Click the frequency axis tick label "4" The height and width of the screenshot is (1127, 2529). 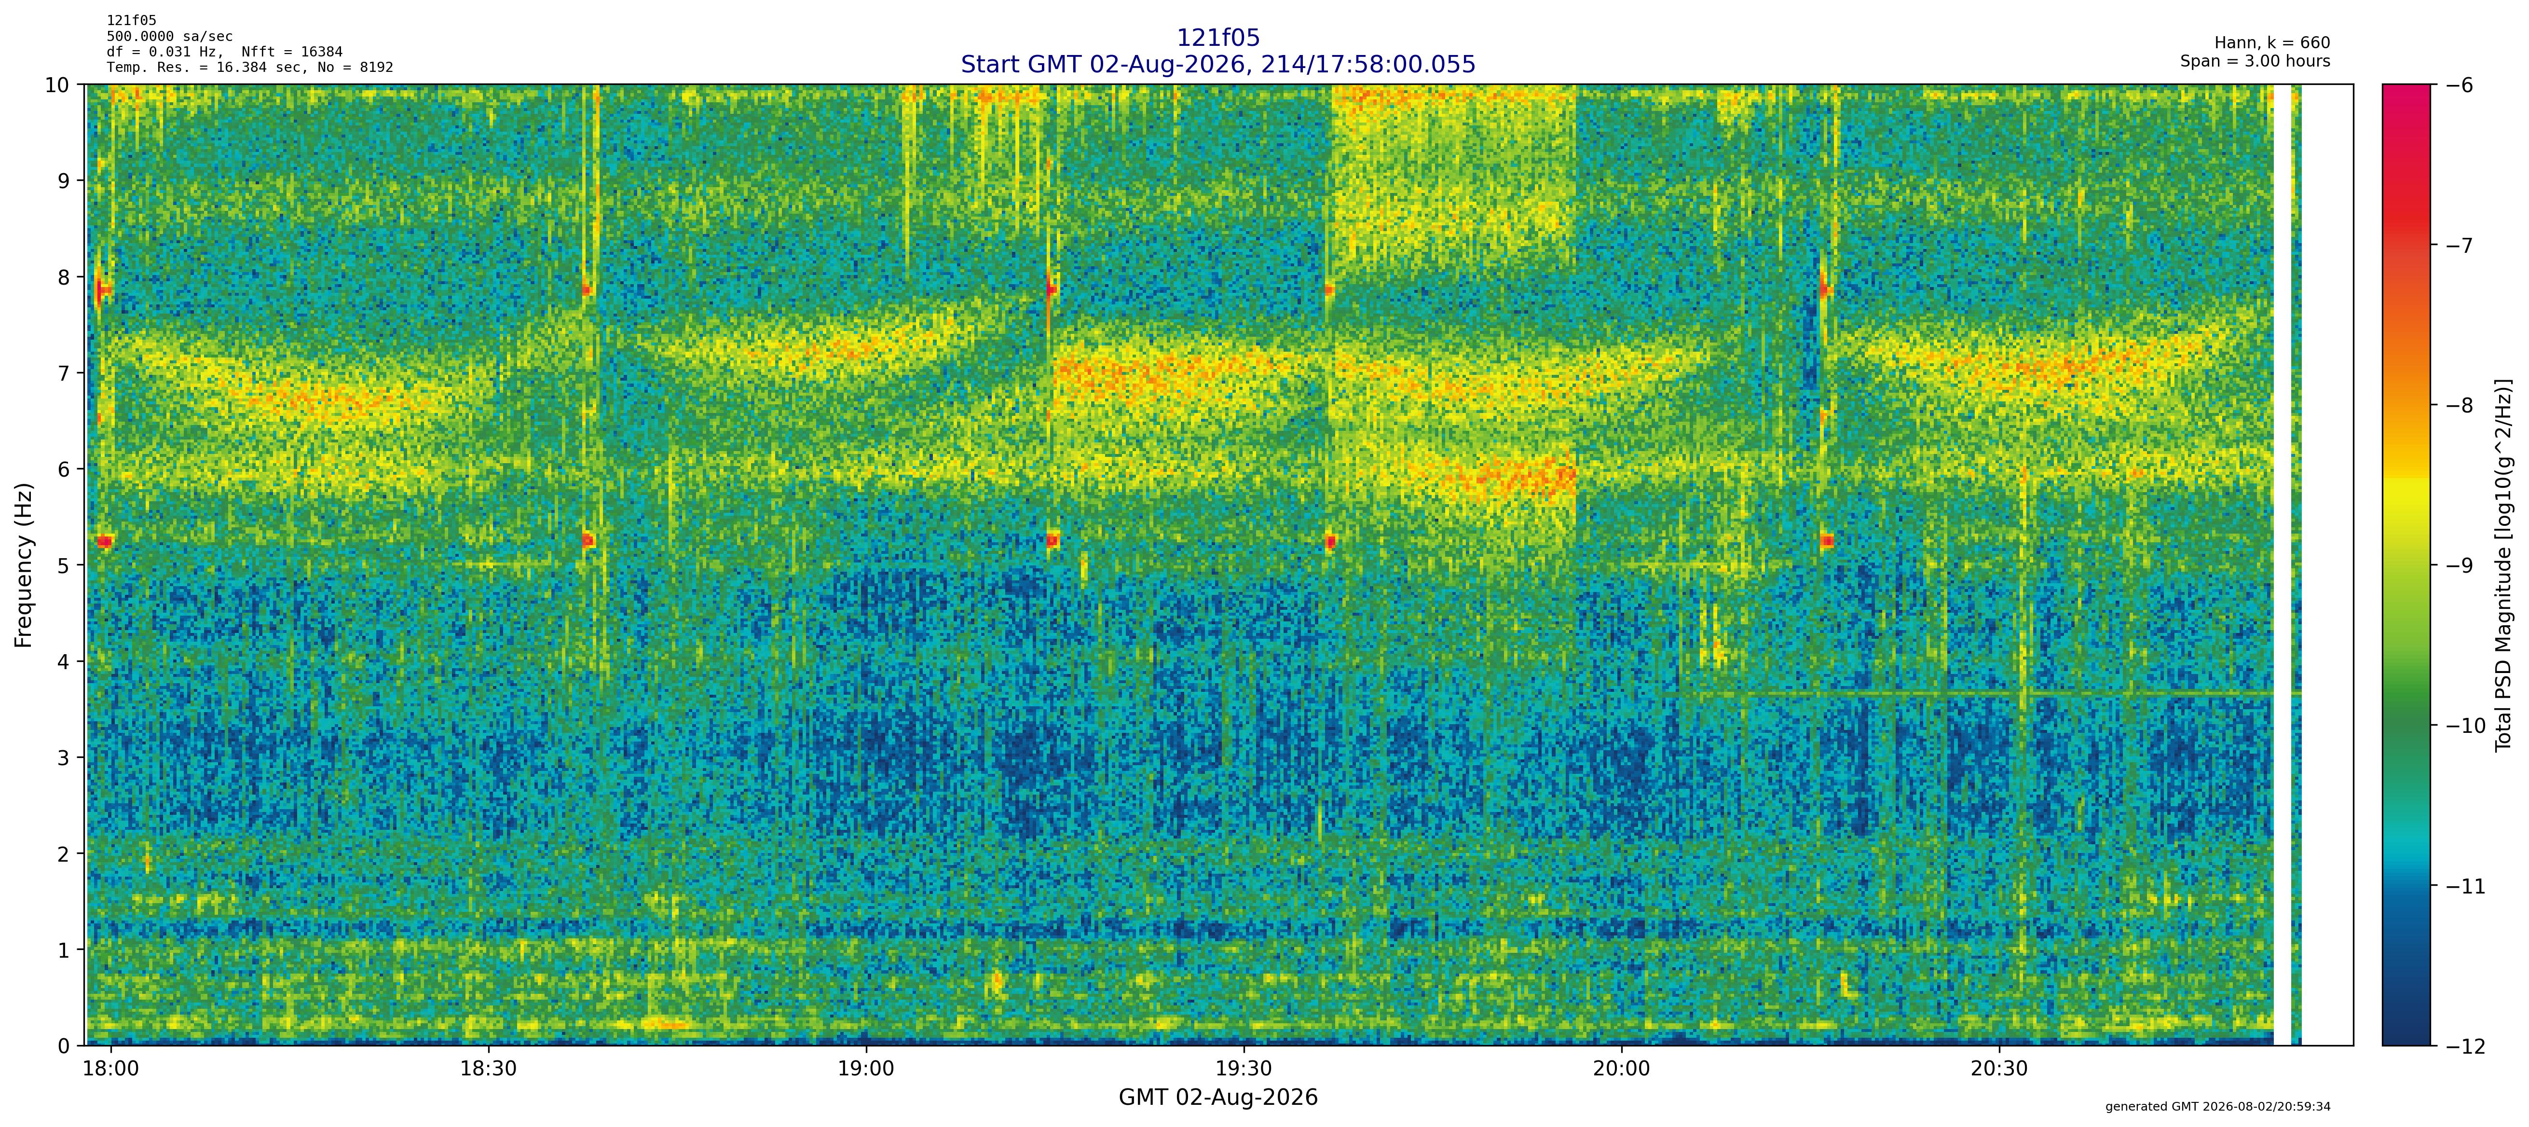pyautogui.click(x=64, y=661)
